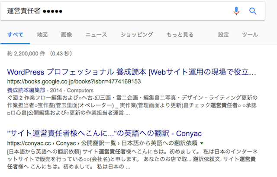Switch to the 画像 tab
The width and height of the screenshot is (277, 177).
66,35
